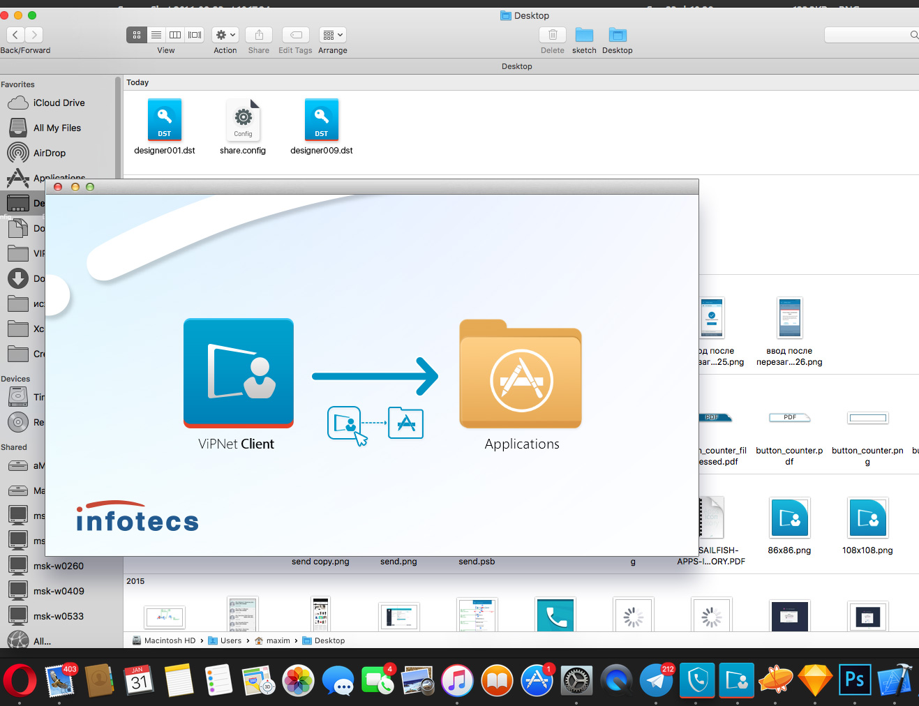Select the 86x86.png file
This screenshot has width=919, height=706.
pos(789,518)
